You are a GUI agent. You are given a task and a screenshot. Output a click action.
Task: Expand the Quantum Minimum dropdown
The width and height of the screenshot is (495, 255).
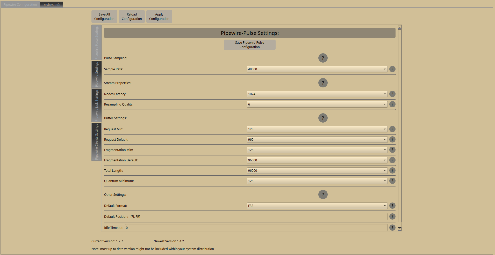pos(317,181)
